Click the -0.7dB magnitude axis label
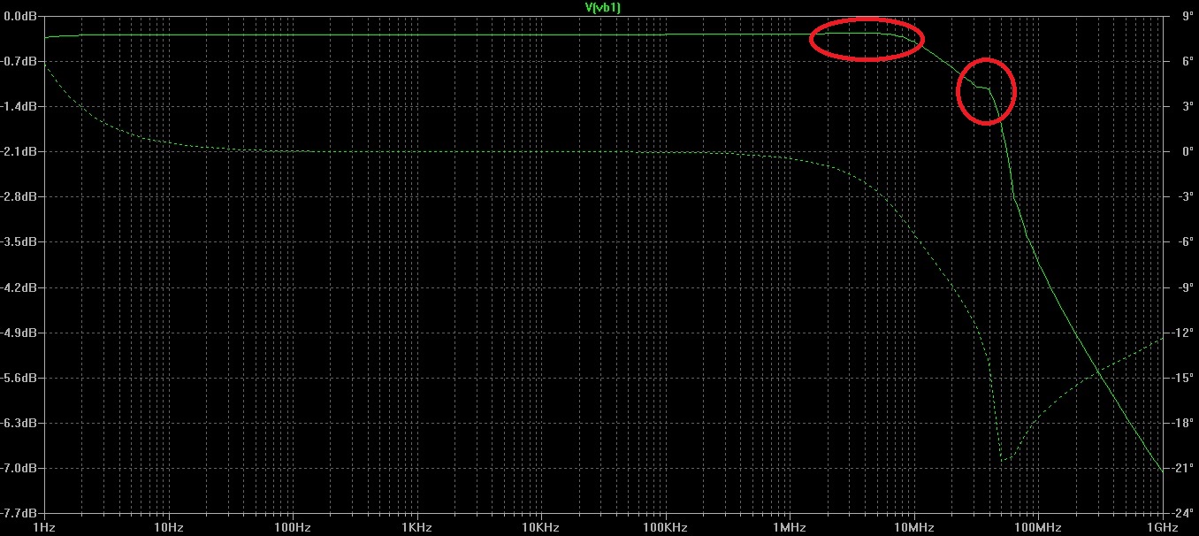Viewport: 1199px width, 536px height. tap(19, 61)
